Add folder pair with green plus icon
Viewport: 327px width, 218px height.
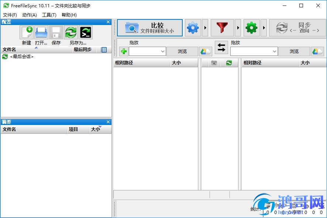(124, 51)
